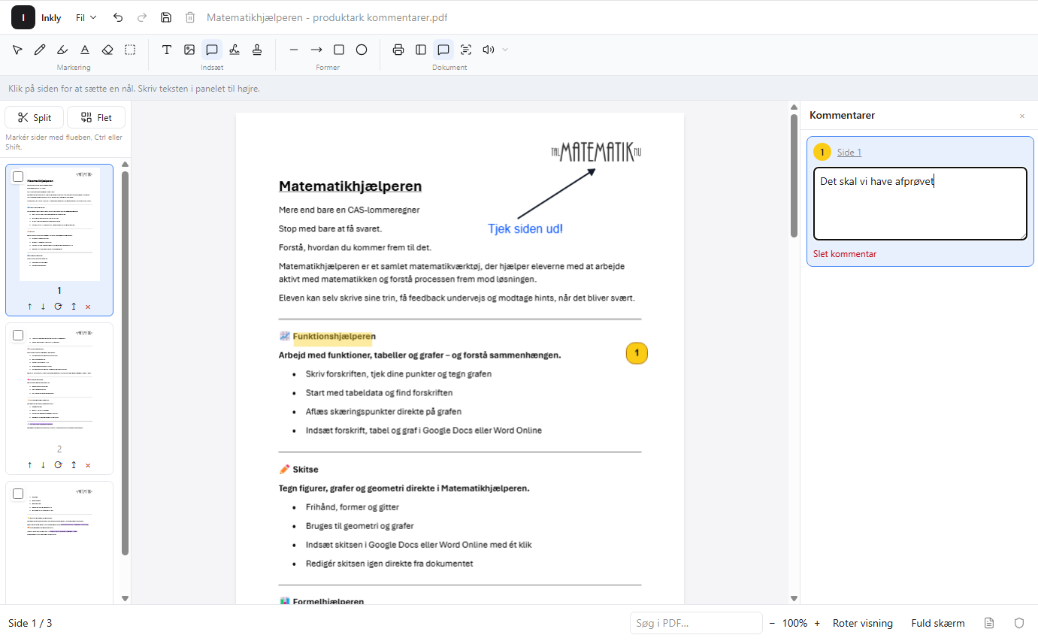1038x641 pixels.
Task: Click Fuld skærm button
Action: tap(938, 623)
